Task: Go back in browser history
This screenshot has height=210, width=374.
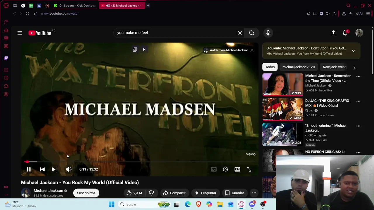Action: 15,13
